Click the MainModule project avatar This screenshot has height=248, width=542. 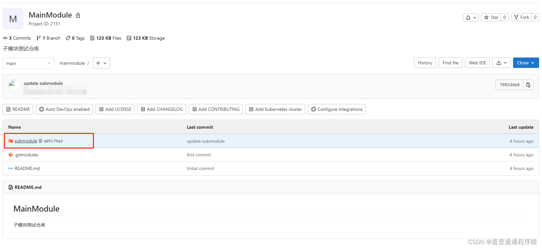[x=13, y=19]
